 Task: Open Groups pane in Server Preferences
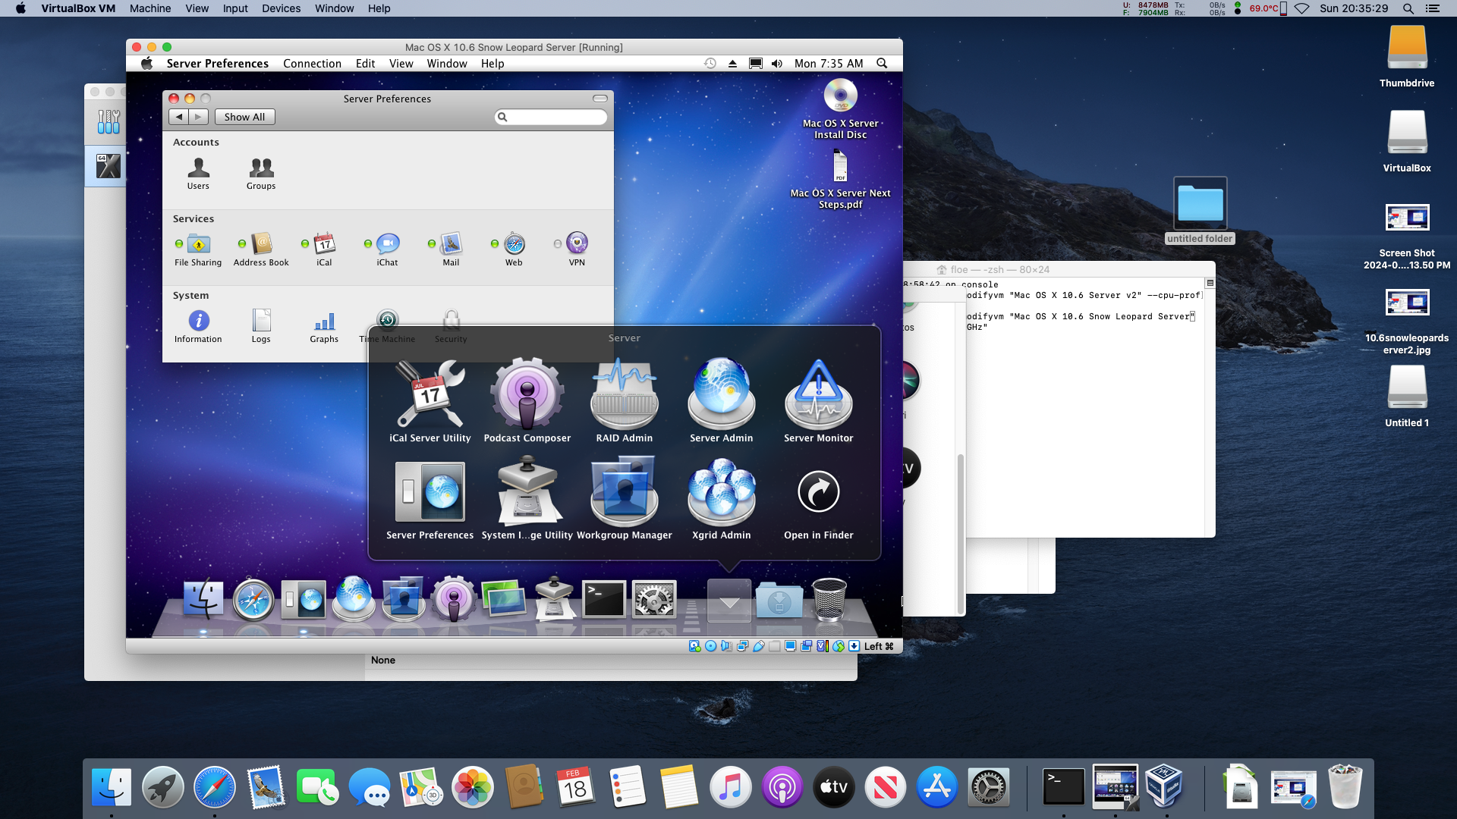[261, 173]
